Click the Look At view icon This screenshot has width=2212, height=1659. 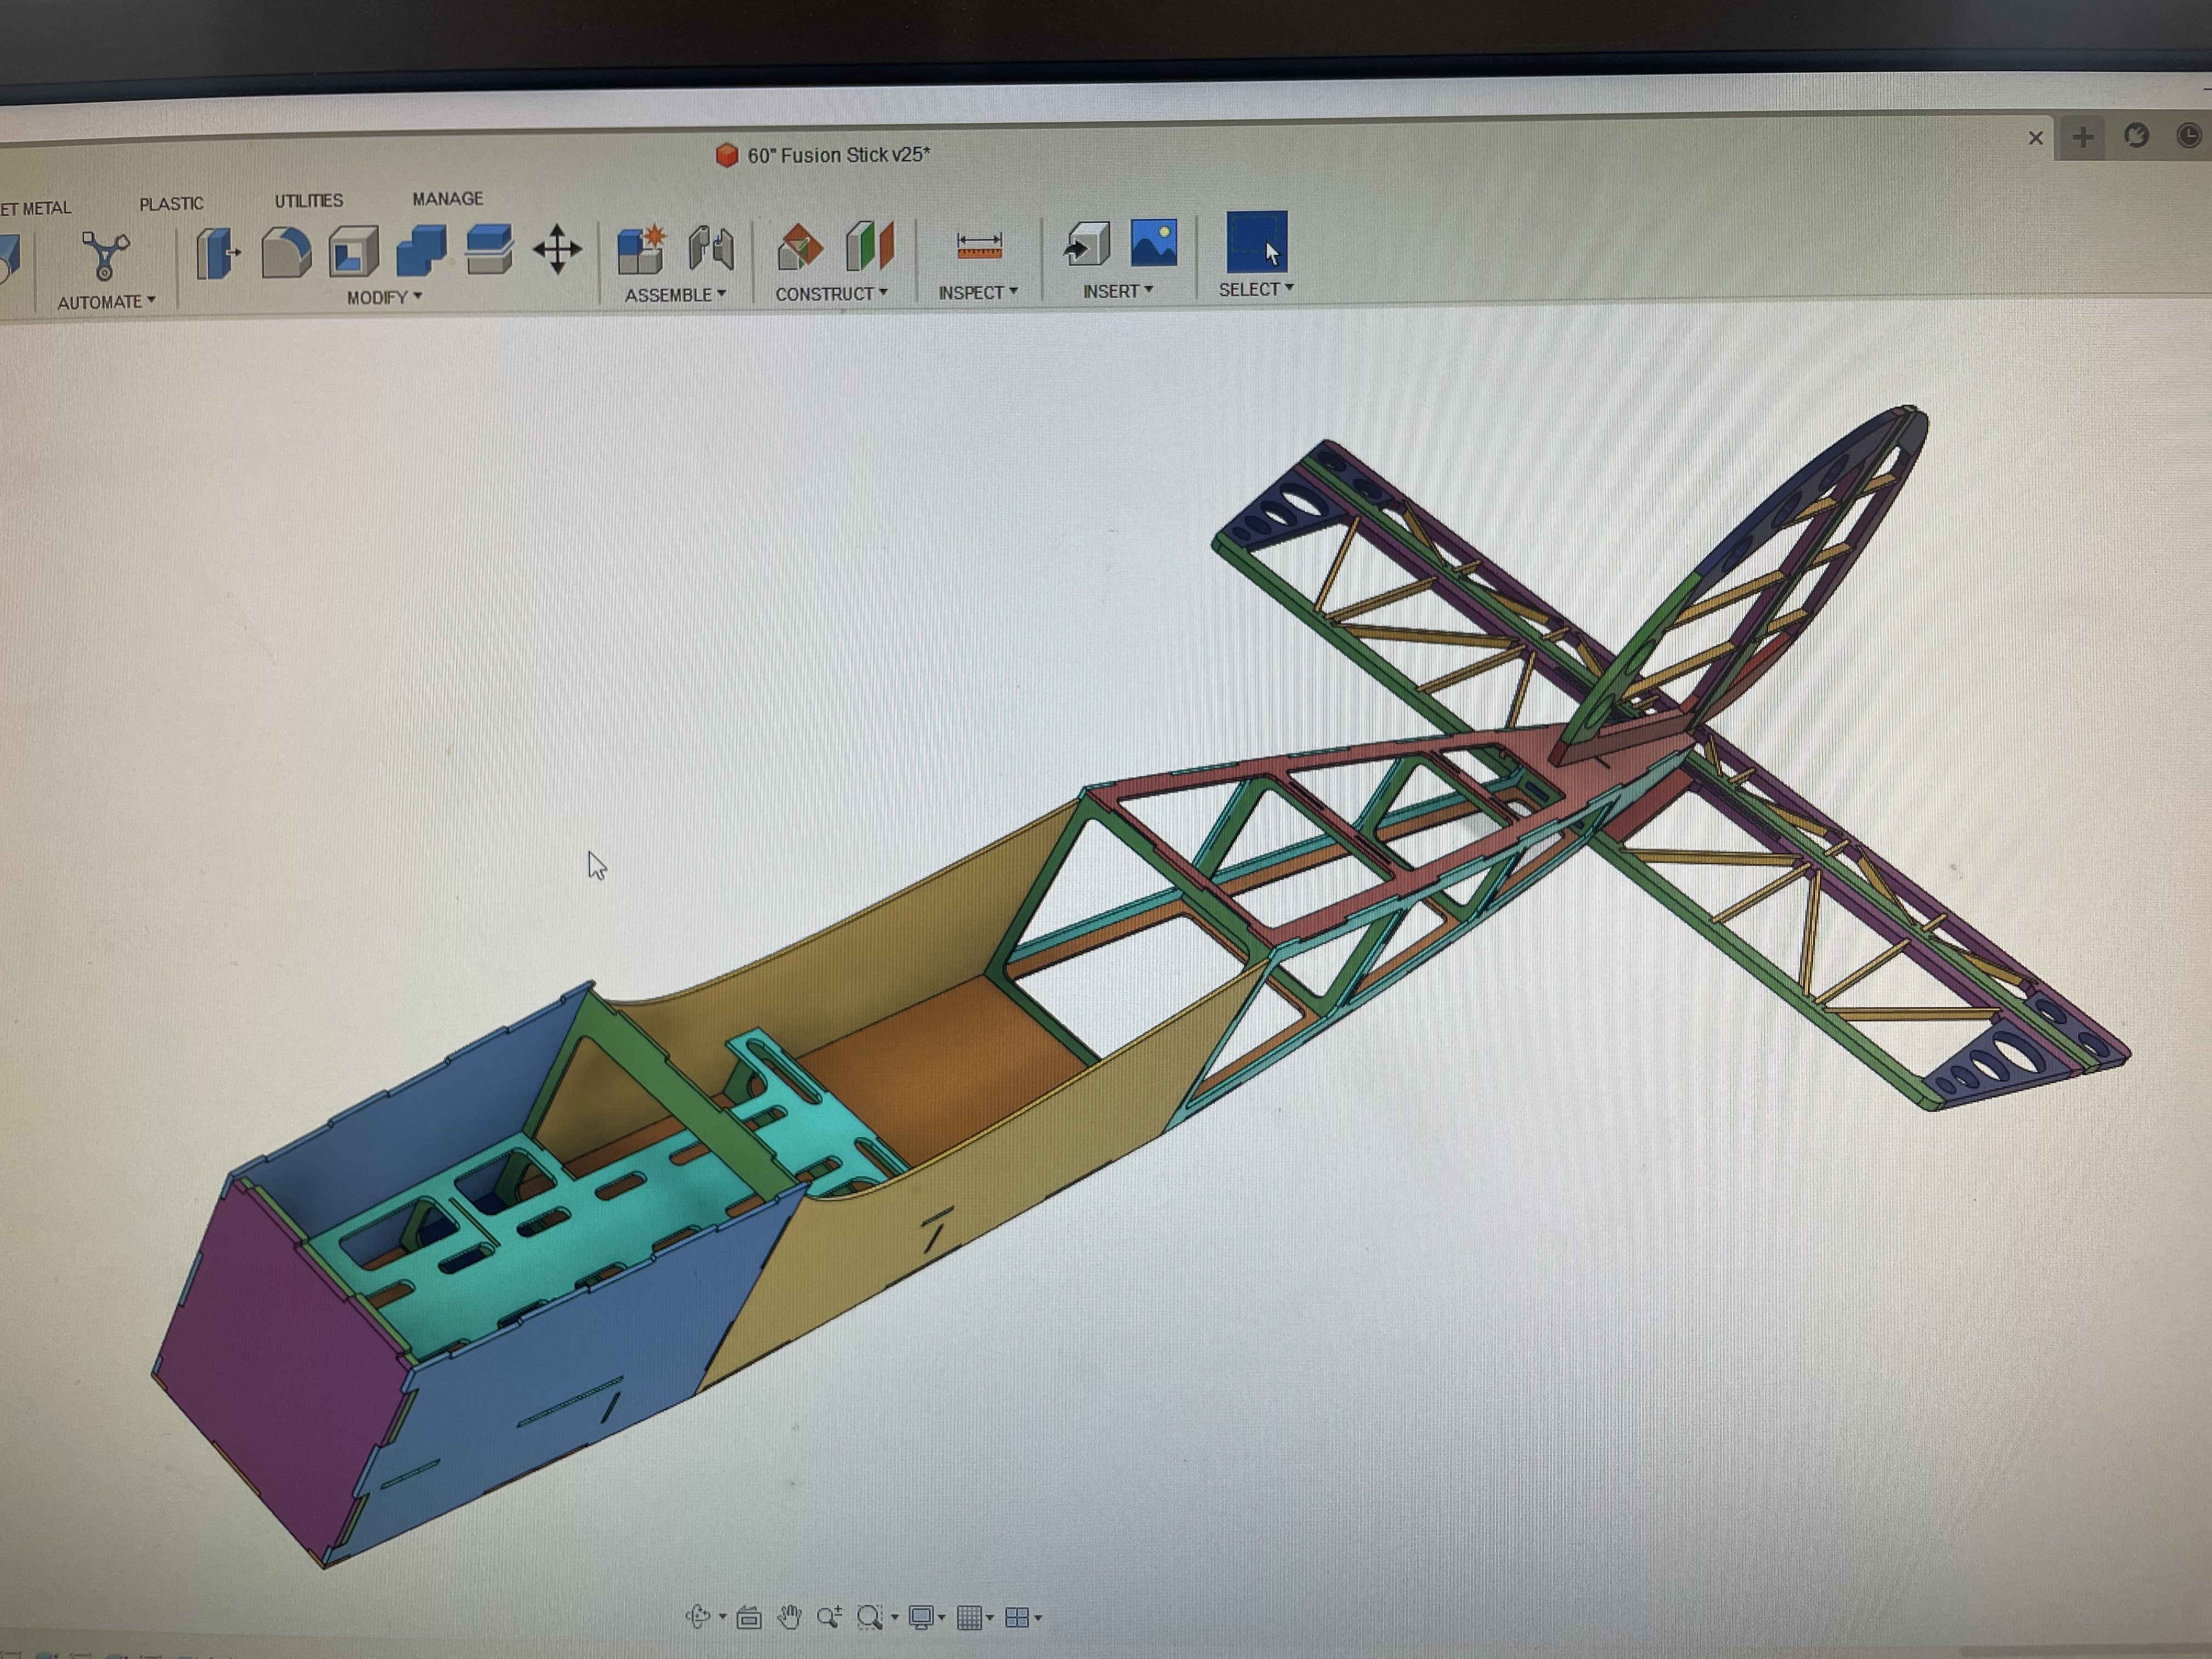pos(749,1617)
